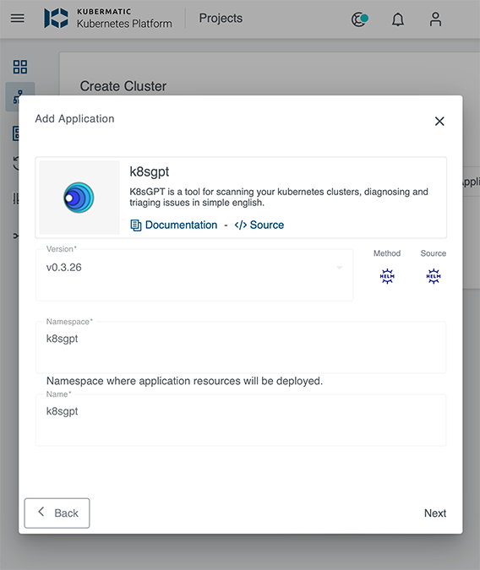Click the k8sgpt application logo thumbnail

tap(79, 198)
